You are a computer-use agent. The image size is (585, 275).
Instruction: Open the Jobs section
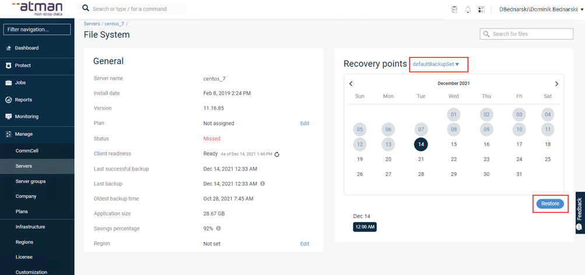(x=20, y=83)
